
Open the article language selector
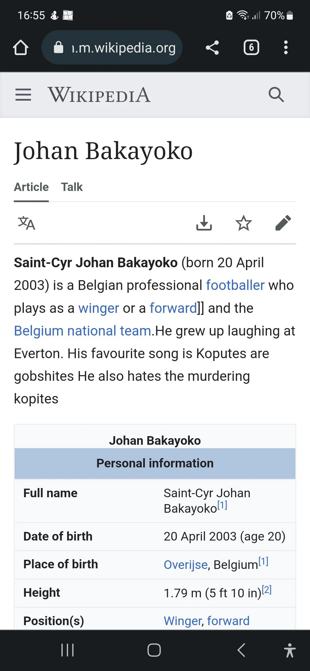click(26, 223)
